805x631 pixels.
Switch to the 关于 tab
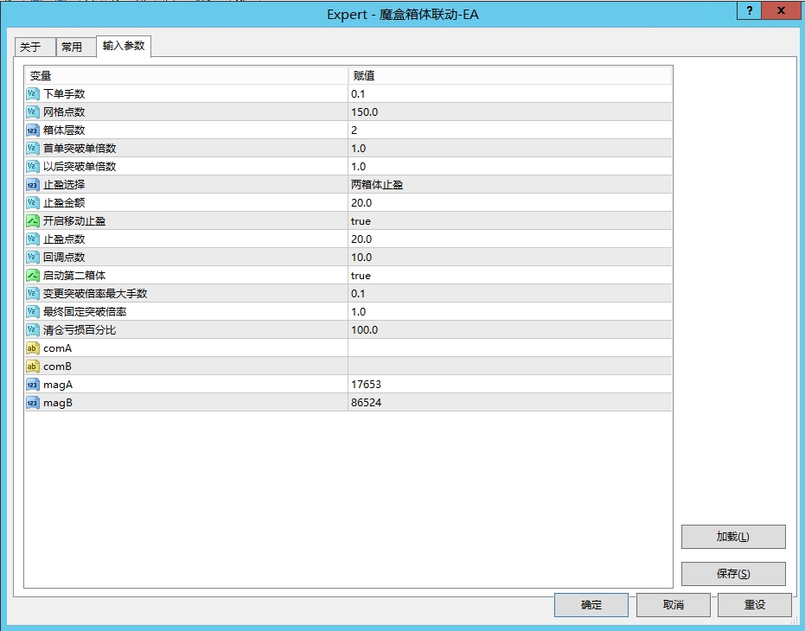[x=31, y=48]
